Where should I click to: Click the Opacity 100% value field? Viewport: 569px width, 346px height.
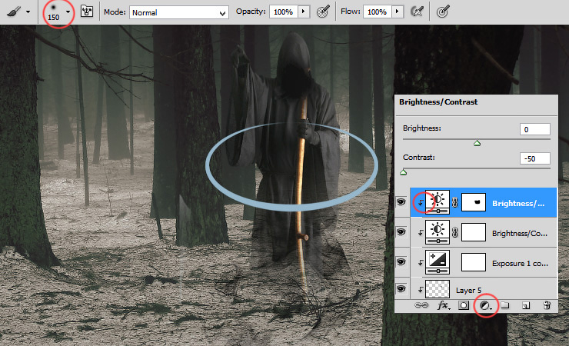click(284, 12)
